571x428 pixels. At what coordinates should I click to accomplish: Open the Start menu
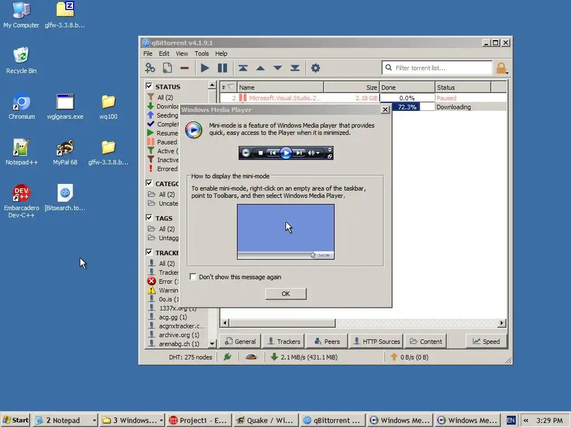[16, 420]
